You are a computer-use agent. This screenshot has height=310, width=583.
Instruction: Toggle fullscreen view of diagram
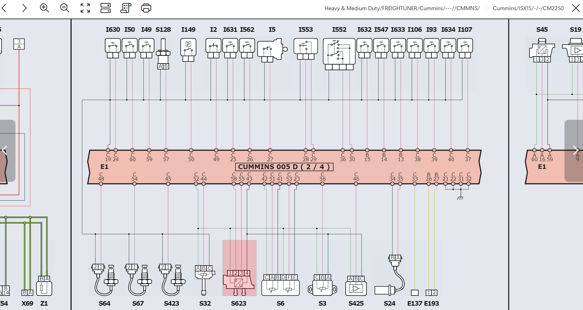coord(85,8)
